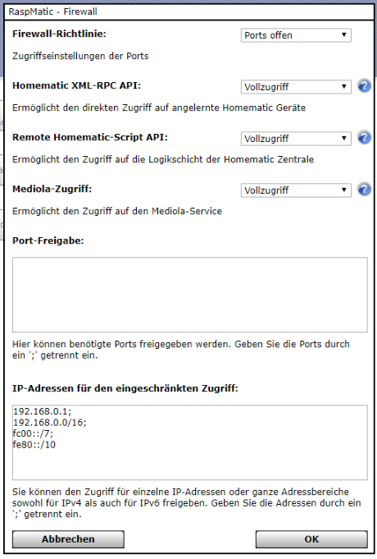Show help for Remote Homematic-Script API
Image resolution: width=377 pixels, height=559 pixels.
click(364, 138)
